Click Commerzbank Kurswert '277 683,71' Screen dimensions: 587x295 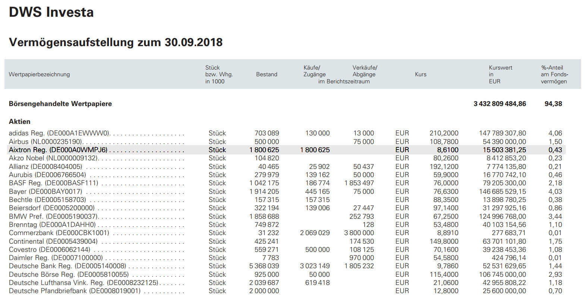tap(509, 233)
